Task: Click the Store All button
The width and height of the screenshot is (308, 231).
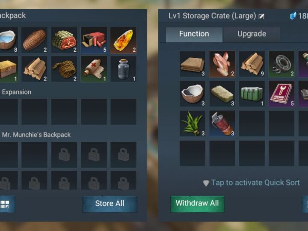Action: 110,204
